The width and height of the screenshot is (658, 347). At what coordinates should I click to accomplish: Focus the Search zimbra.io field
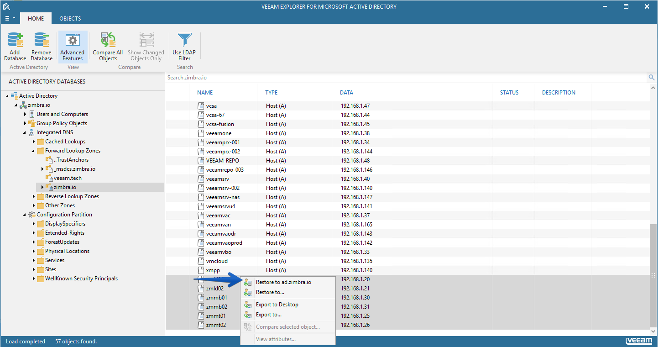point(406,78)
